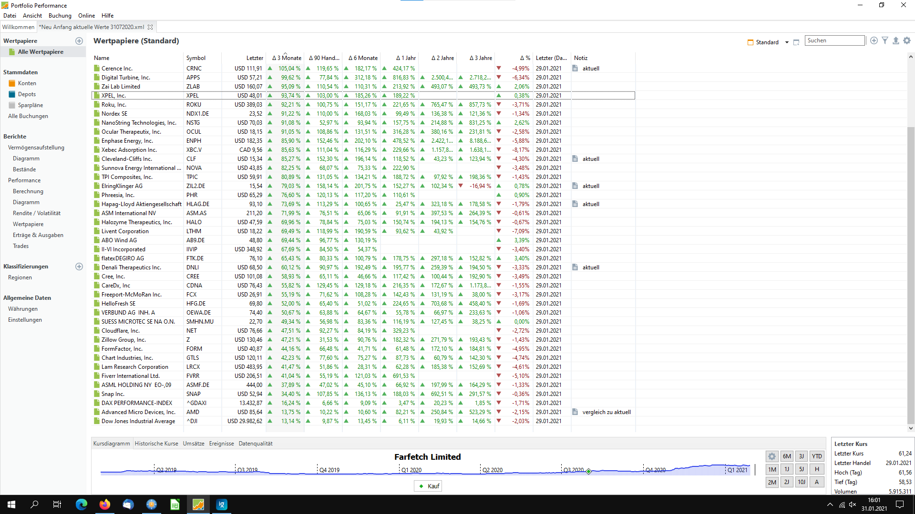This screenshot has width=915, height=514.
Task: Switch to the Historische Kurse tab
Action: [156, 444]
